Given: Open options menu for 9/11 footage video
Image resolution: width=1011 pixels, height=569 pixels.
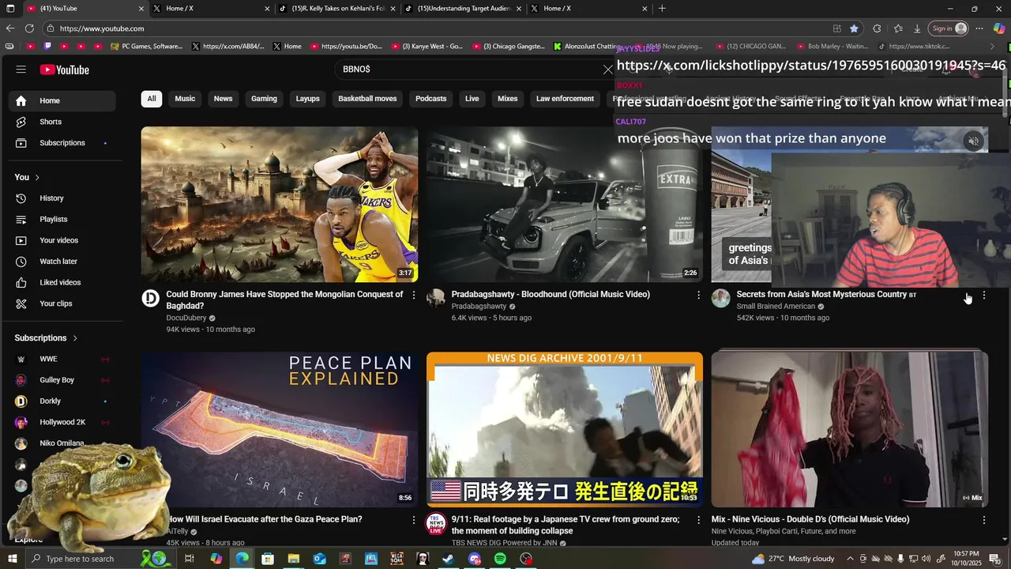Looking at the screenshot, I should click(698, 520).
